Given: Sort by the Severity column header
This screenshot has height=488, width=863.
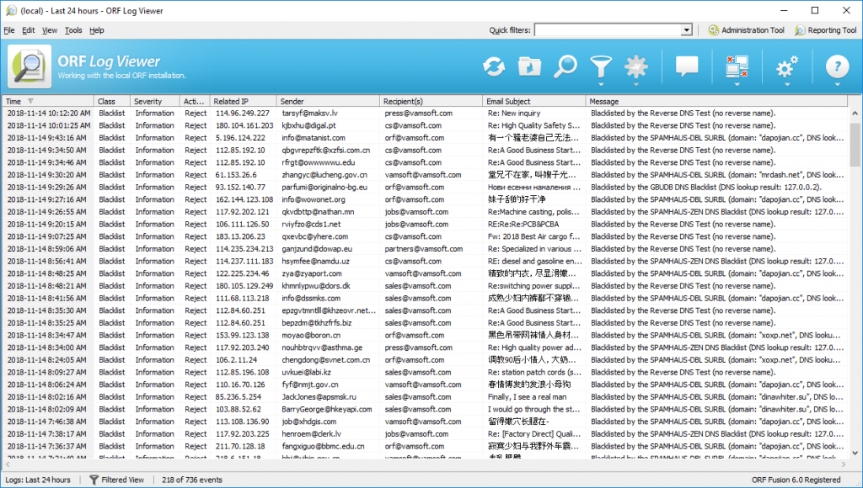Looking at the screenshot, I should [x=155, y=101].
